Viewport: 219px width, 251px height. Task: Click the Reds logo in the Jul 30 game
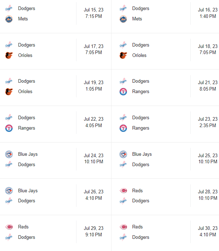click(123, 227)
